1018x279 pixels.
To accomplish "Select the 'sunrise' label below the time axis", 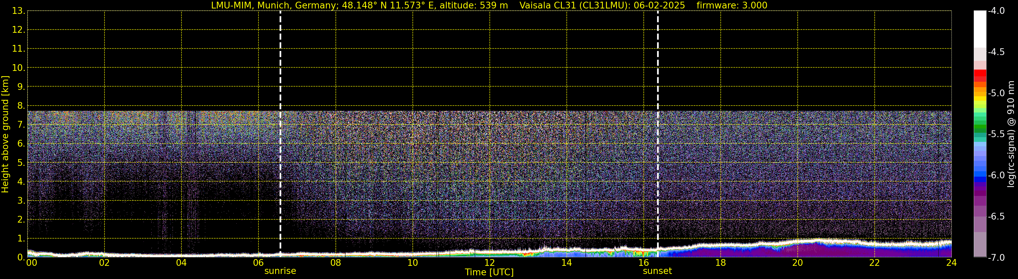I will [280, 271].
